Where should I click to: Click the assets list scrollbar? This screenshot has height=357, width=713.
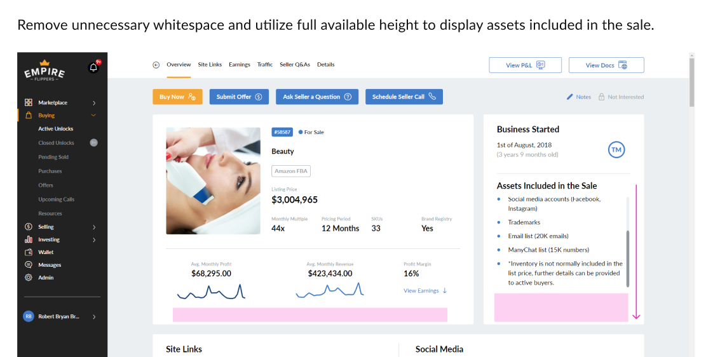(627, 257)
